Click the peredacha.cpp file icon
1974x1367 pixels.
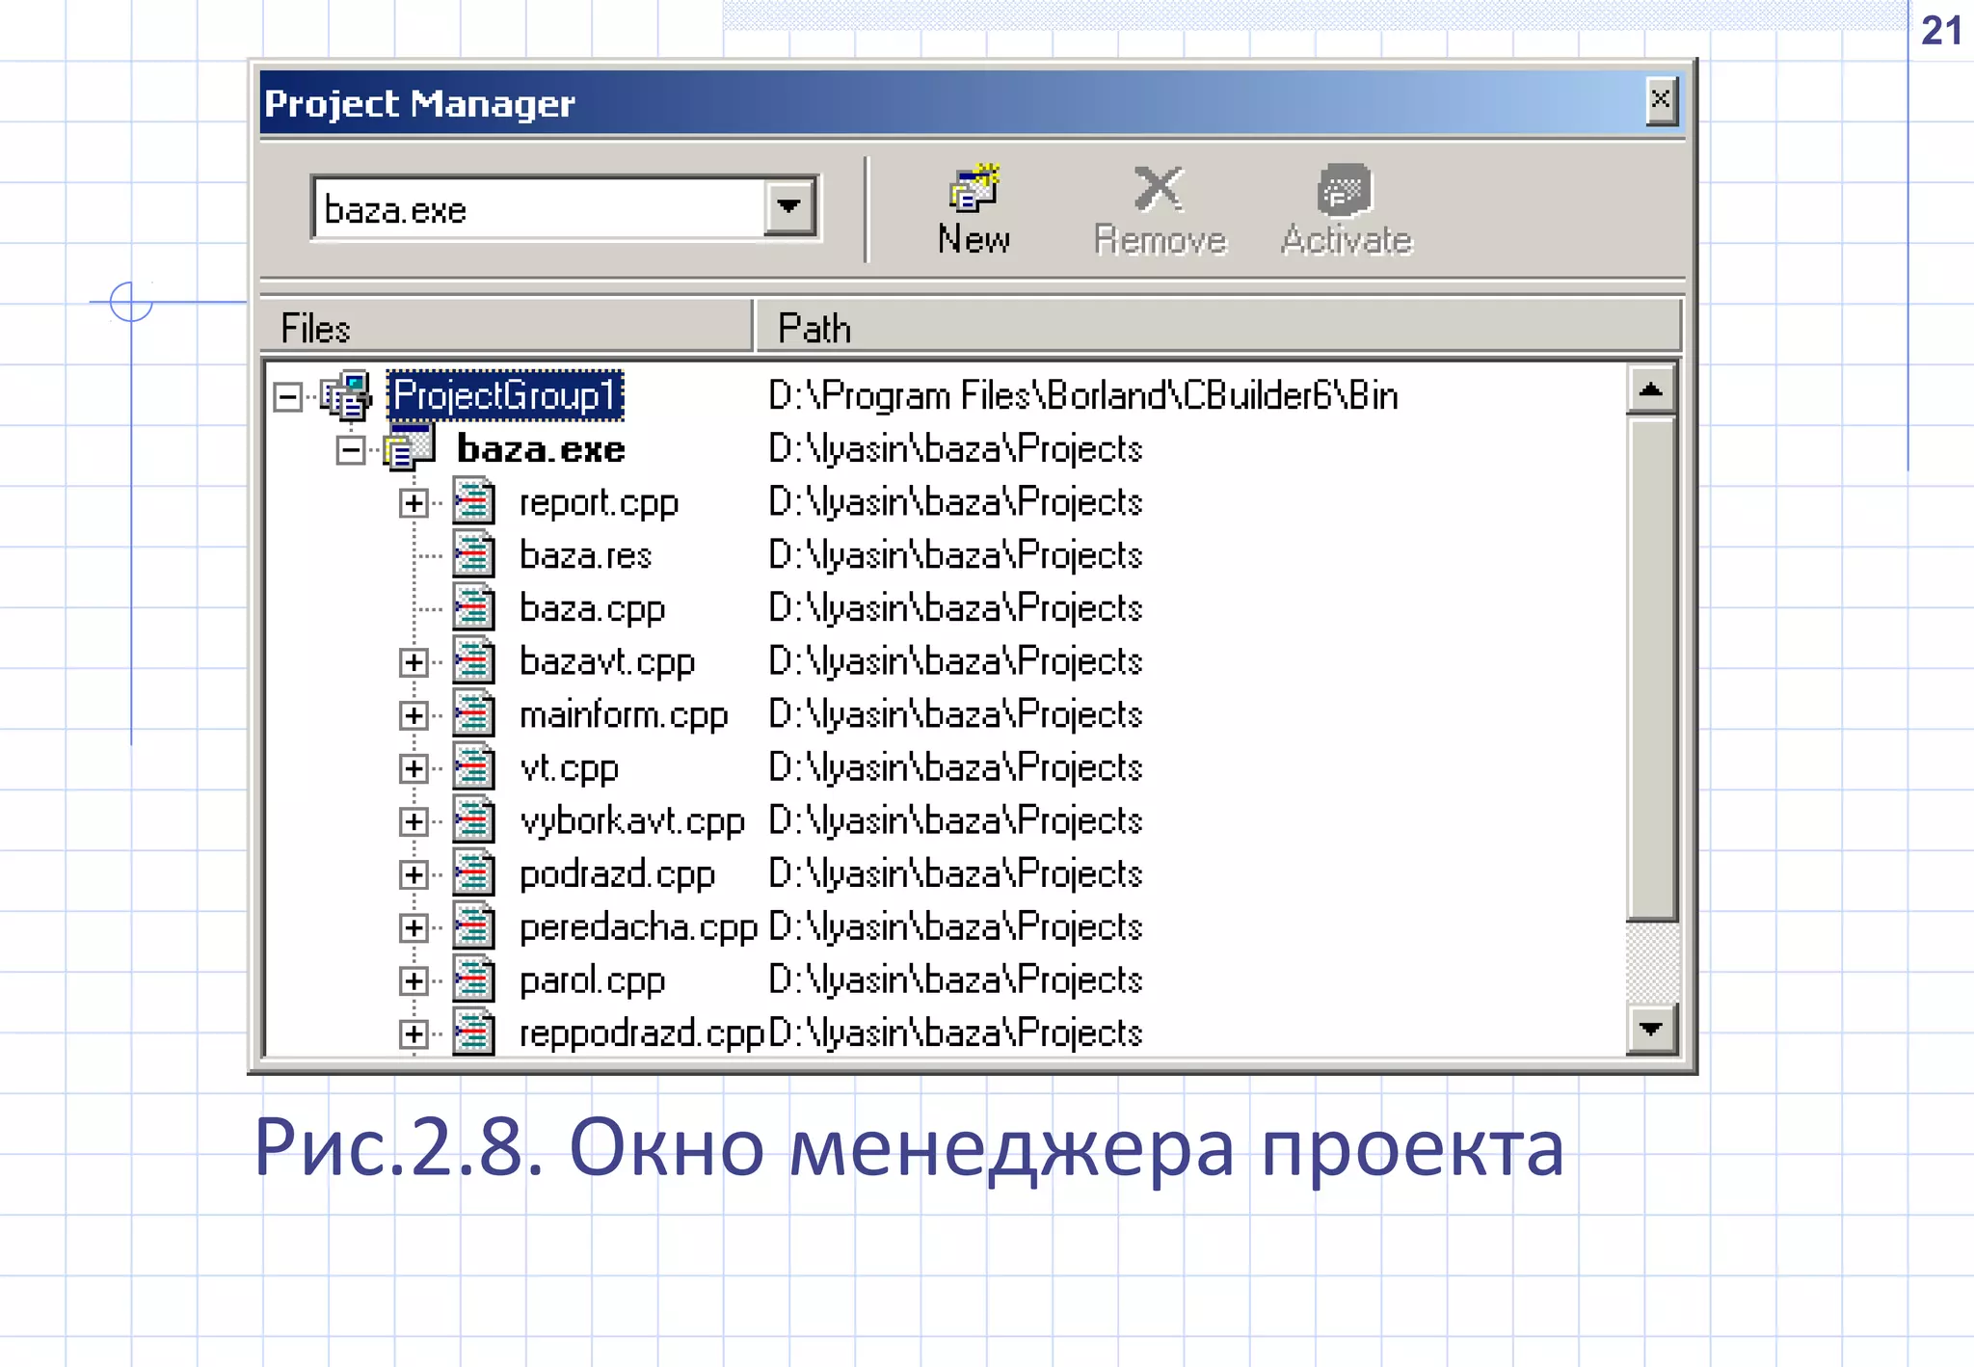coord(473,925)
